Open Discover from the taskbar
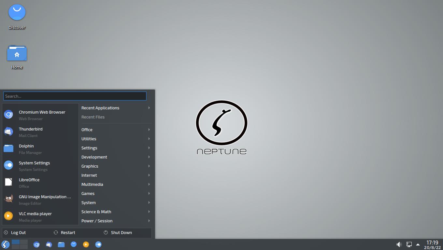Viewport: 443px width, 250px height. coord(74,244)
